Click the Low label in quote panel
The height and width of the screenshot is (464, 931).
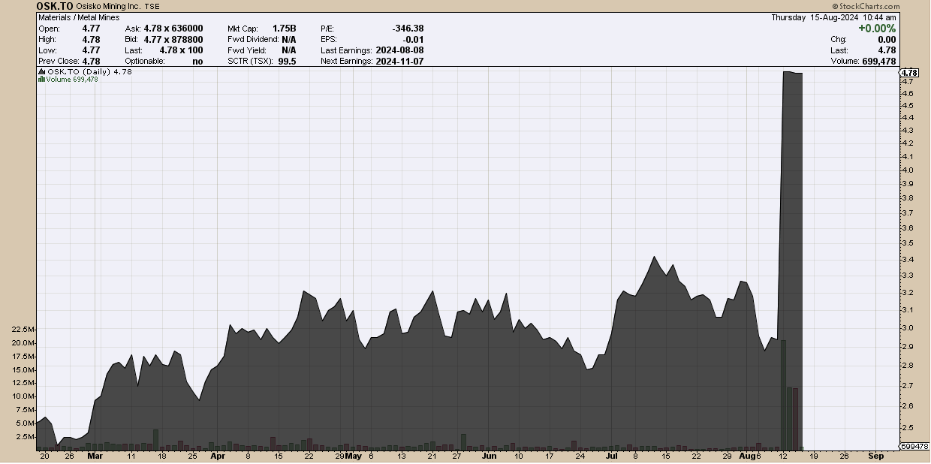tap(47, 50)
